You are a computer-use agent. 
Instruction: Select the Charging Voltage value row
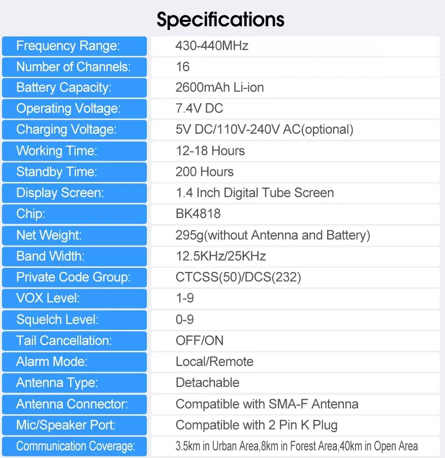pyautogui.click(x=296, y=130)
